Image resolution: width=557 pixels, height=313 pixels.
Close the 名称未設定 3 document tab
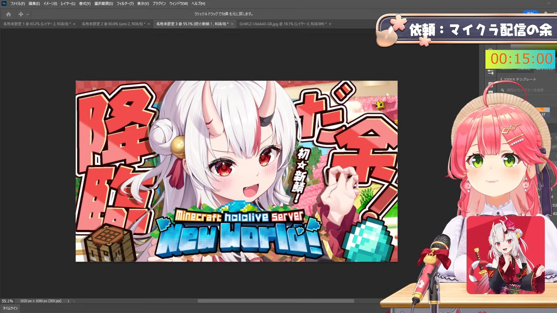[x=232, y=24]
